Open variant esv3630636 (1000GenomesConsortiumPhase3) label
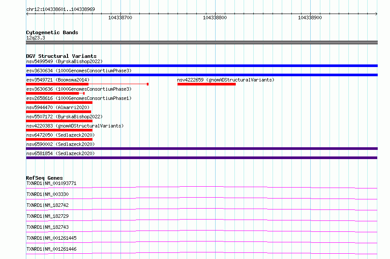 [79, 89]
